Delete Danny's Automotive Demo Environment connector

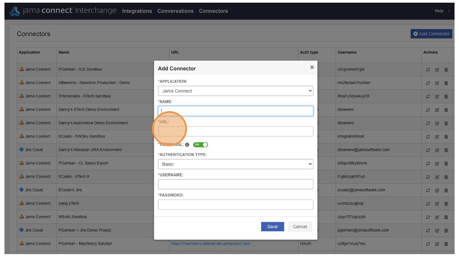click(x=446, y=124)
